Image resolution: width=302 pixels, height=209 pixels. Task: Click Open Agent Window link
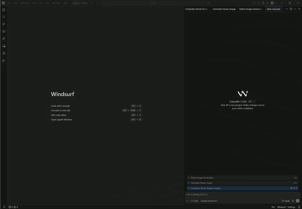tap(61, 119)
